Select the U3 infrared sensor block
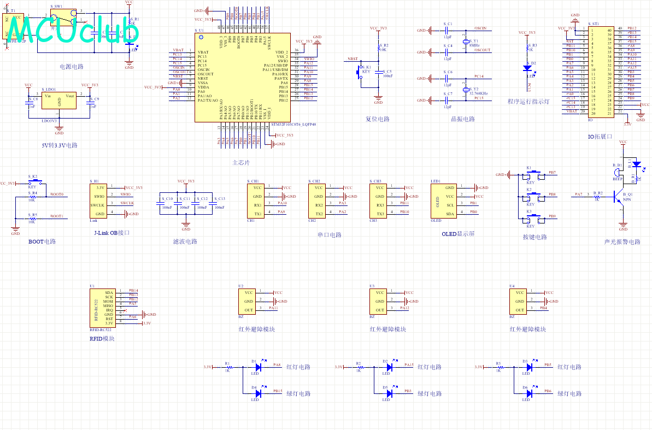Viewport: 652px width, 430px height. click(378, 302)
